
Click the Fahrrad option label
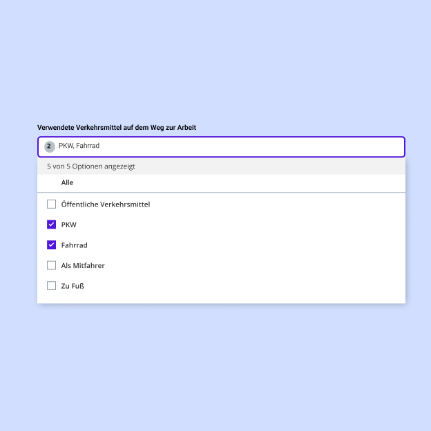click(x=74, y=245)
